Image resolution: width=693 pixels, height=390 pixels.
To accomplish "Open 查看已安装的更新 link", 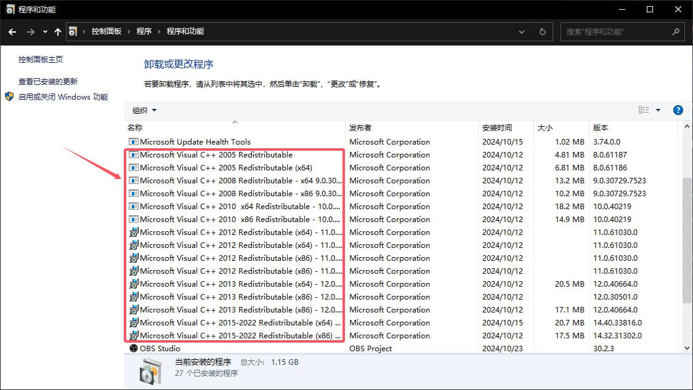I will pos(47,82).
